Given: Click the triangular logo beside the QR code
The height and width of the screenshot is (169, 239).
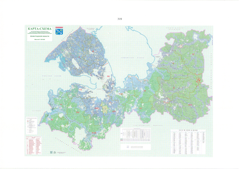Looking at the screenshot, I should [55, 152].
